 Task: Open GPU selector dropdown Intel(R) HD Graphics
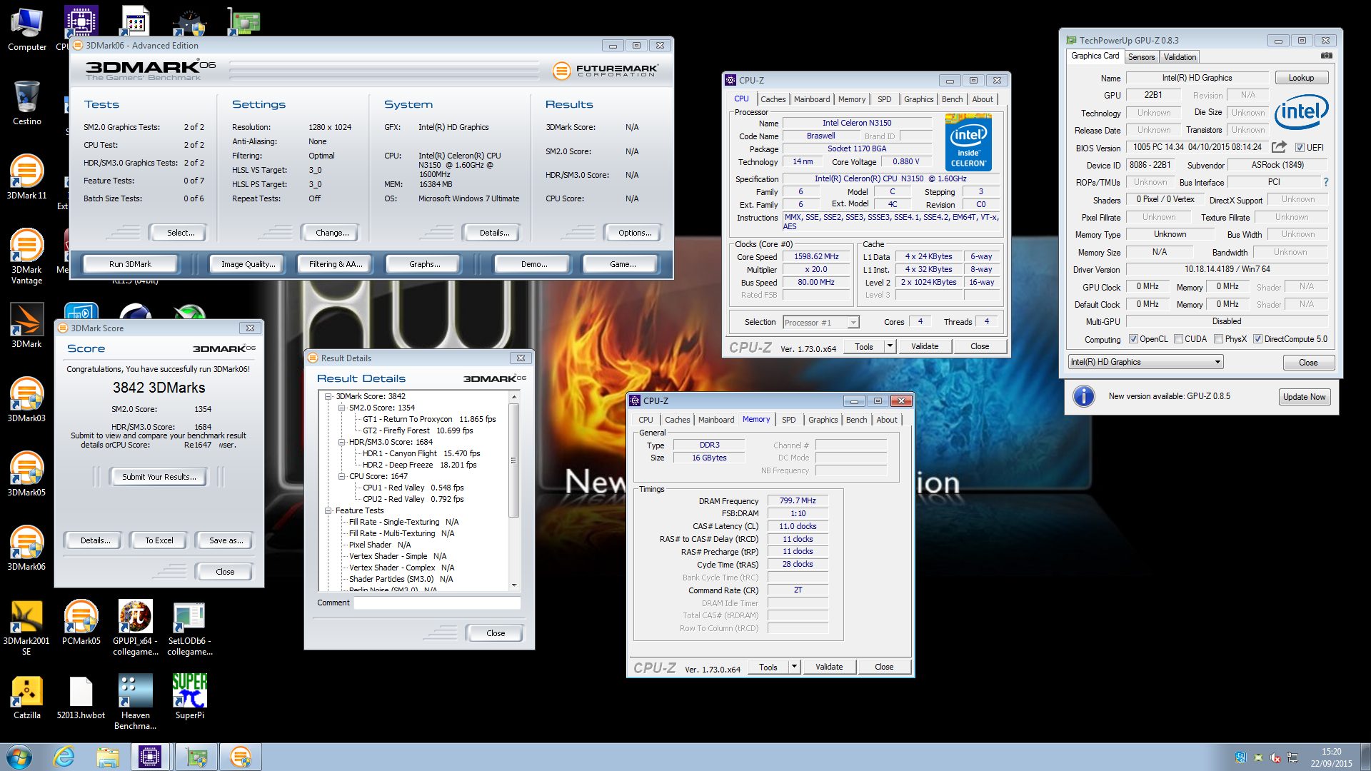point(1145,362)
